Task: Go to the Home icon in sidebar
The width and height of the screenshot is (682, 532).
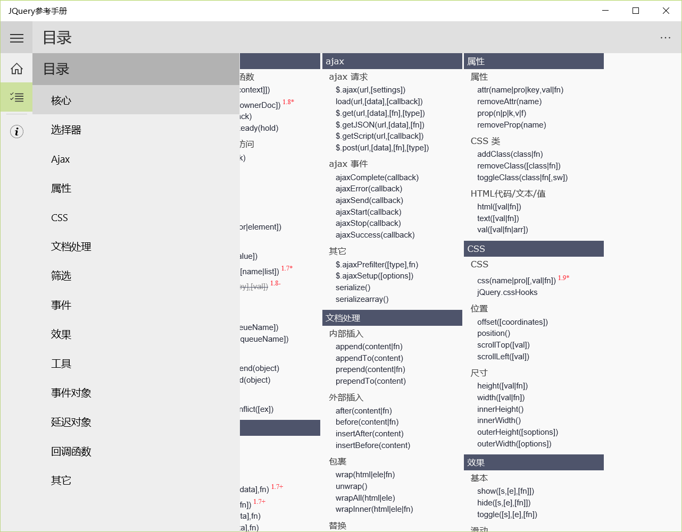Action: point(16,69)
